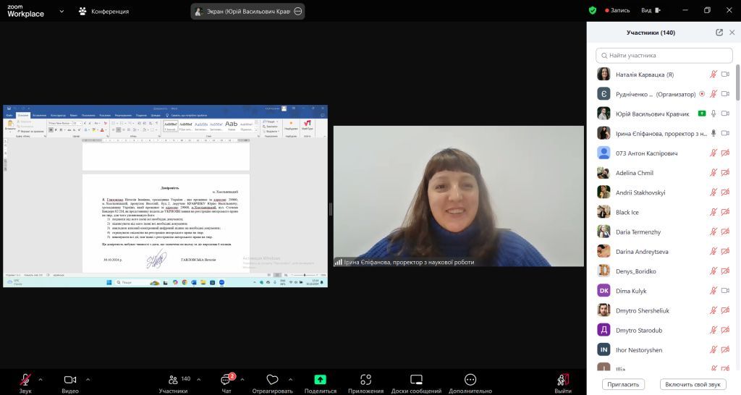The image size is (741, 395).
Task: Expand video options arrow next to Video
Action: (88, 379)
